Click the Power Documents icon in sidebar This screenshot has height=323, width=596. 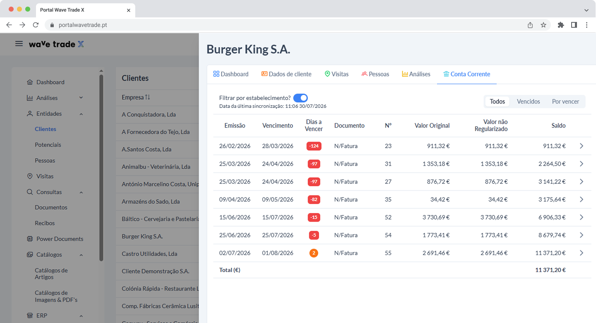(30, 239)
